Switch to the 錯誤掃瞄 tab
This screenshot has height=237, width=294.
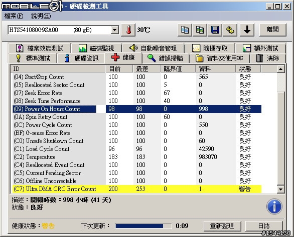pyautogui.click(x=166, y=58)
